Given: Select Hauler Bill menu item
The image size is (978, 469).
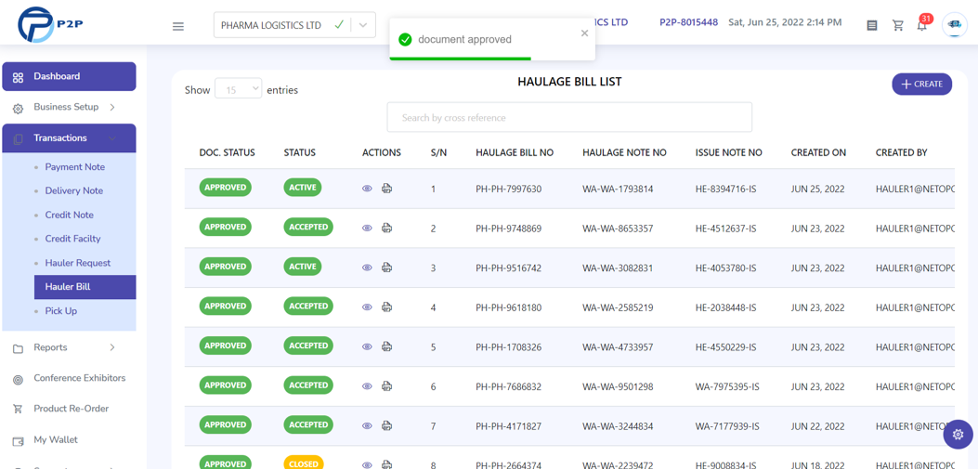Looking at the screenshot, I should [85, 287].
